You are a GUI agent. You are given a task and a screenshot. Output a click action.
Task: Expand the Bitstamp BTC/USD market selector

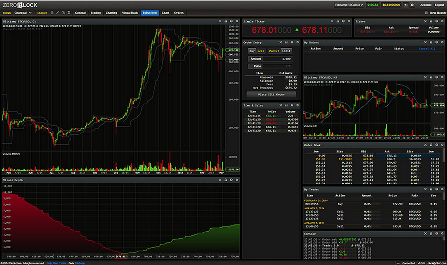349,5
